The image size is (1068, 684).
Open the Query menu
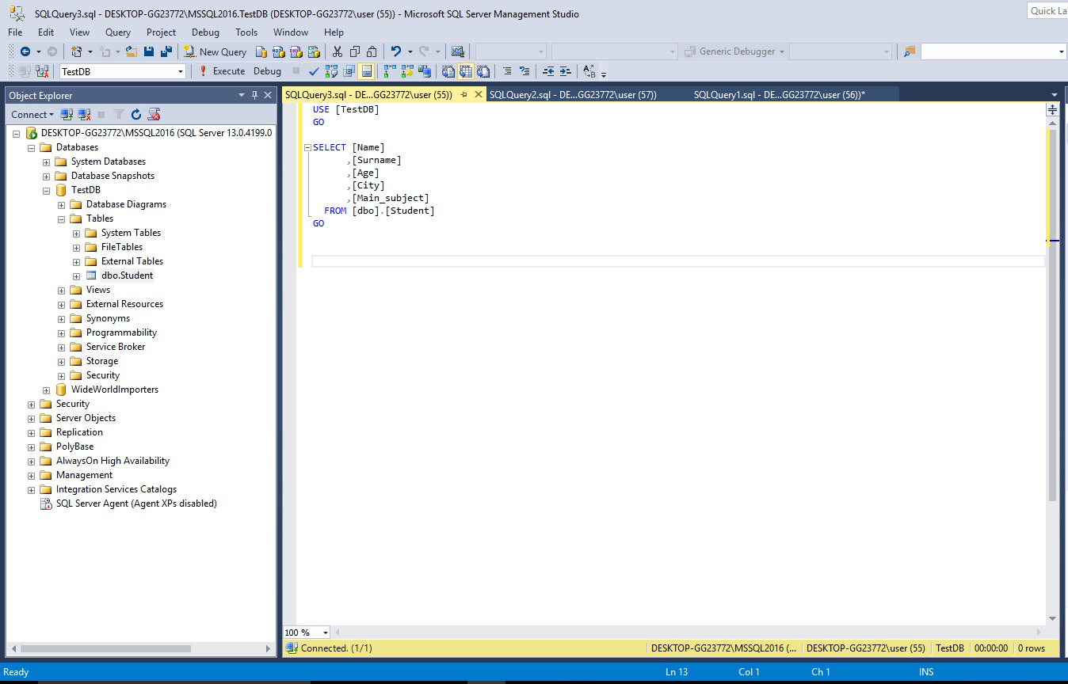(x=118, y=32)
